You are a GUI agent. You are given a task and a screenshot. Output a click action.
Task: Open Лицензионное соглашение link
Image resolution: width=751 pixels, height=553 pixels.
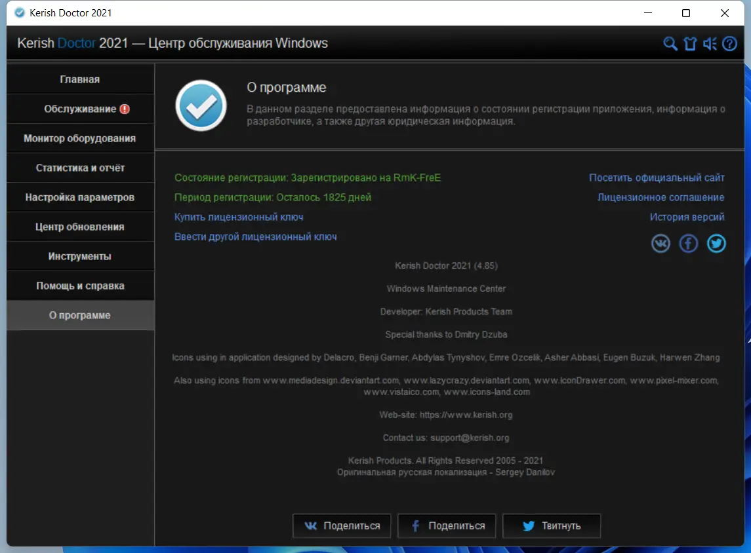click(x=660, y=198)
